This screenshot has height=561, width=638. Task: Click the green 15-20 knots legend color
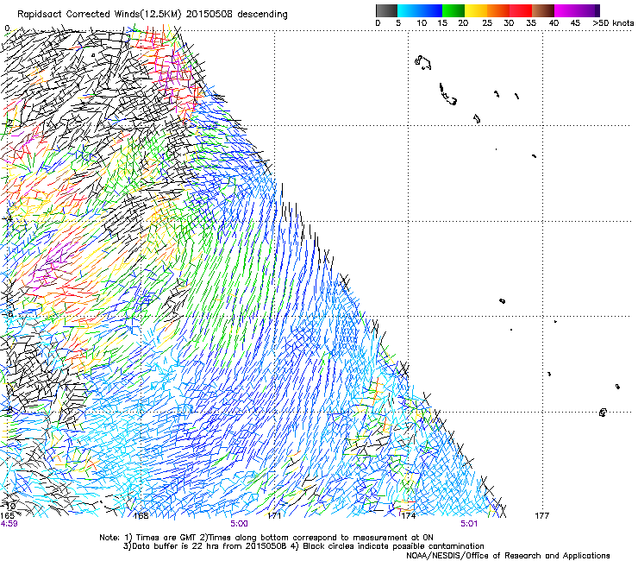(453, 10)
